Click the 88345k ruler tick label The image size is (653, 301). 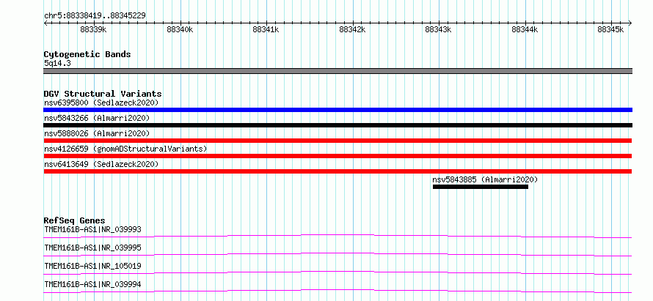click(x=611, y=29)
